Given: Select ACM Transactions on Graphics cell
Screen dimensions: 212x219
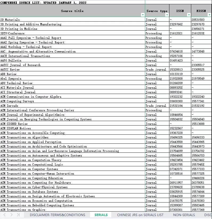Looking at the screenshot, I should click(72, 210).
